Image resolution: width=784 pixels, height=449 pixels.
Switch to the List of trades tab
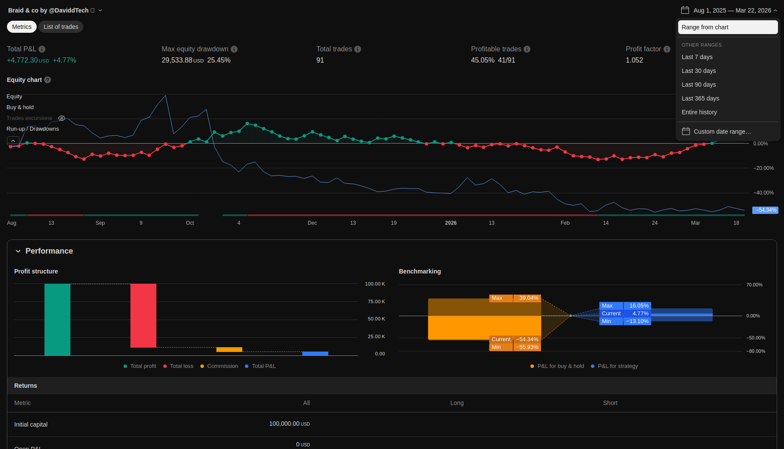click(61, 27)
